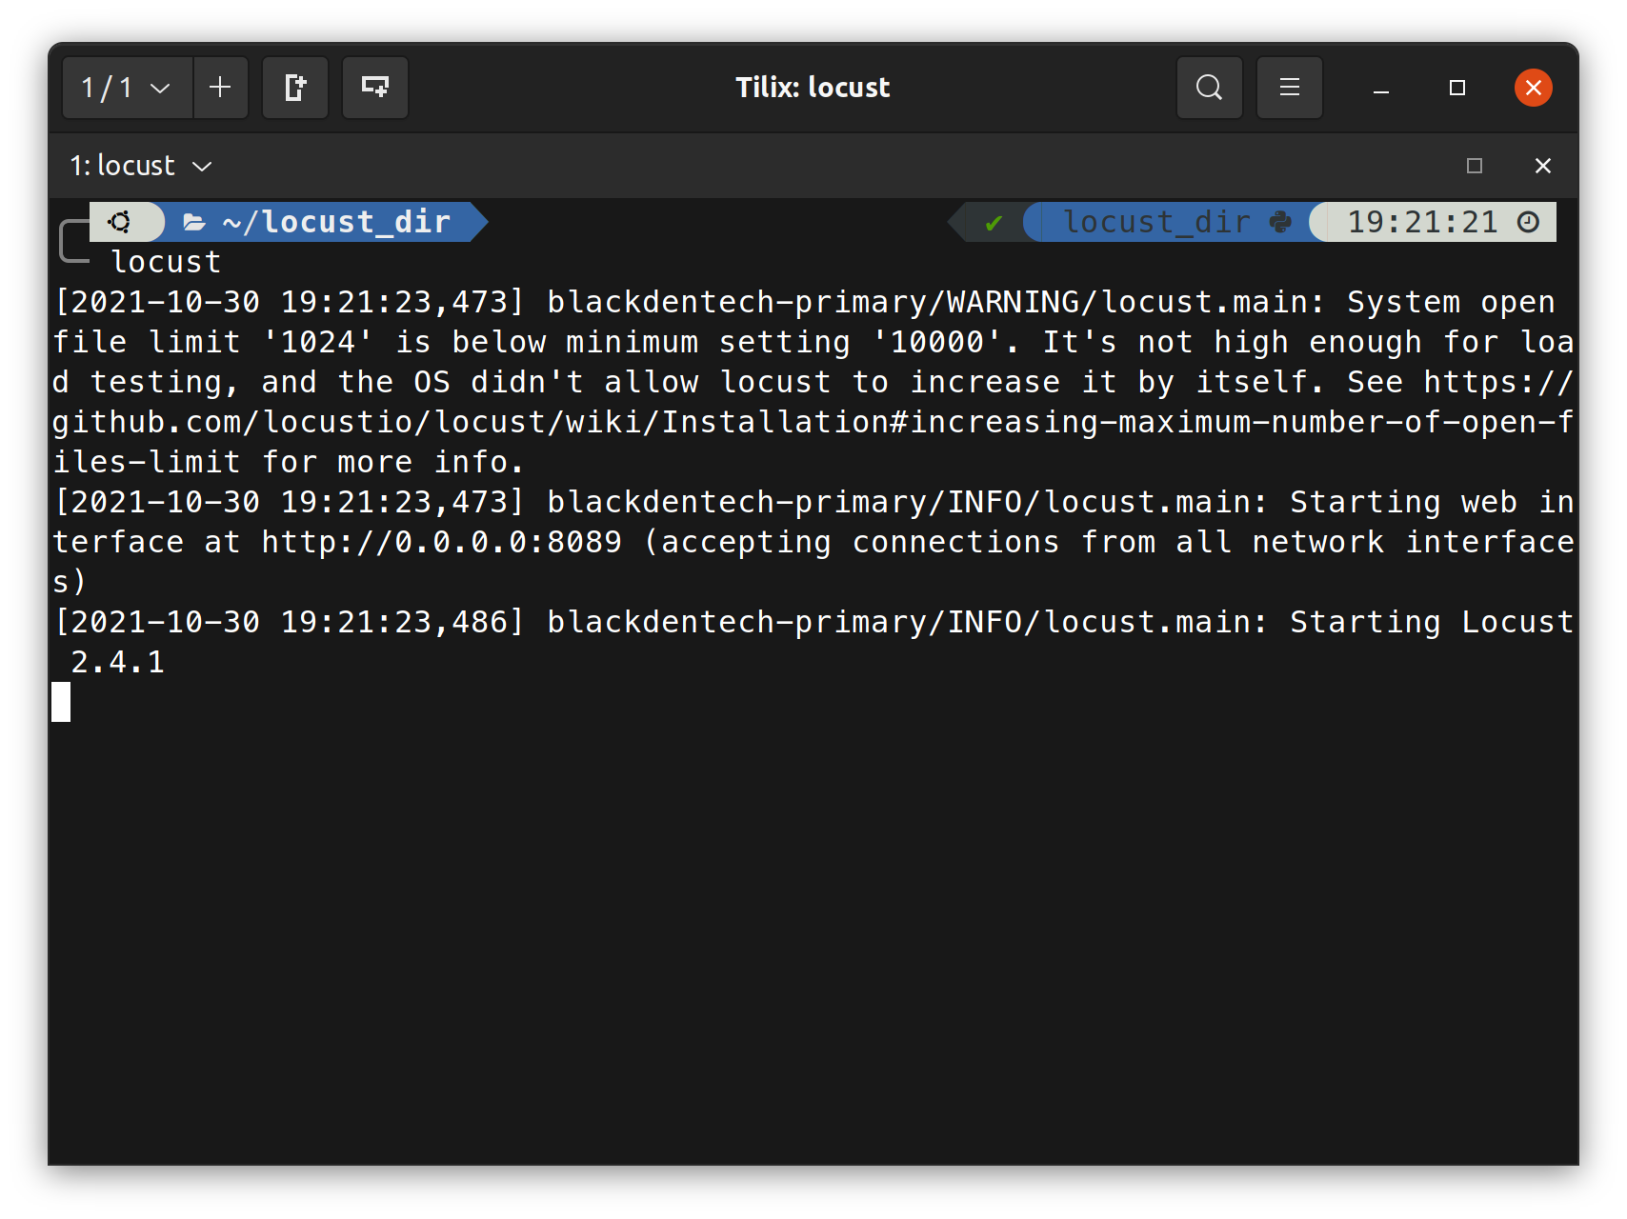This screenshot has width=1627, height=1219.
Task: Click the ~/locust_dir path segment
Action: pos(336,222)
